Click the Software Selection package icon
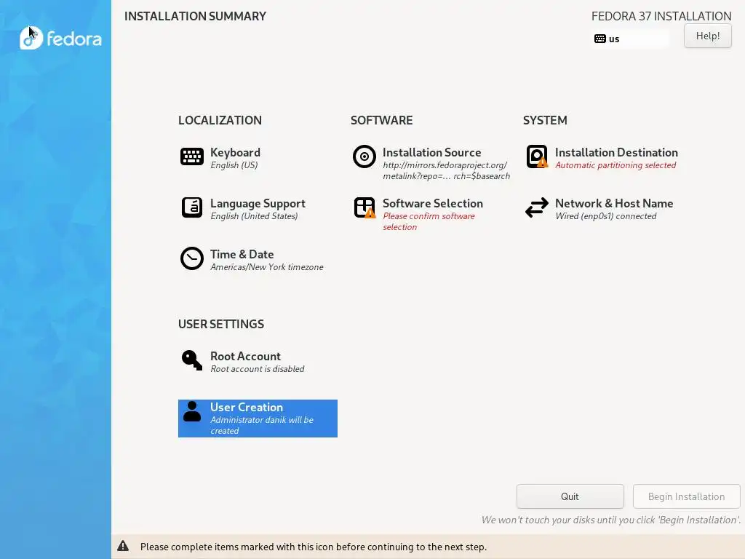The width and height of the screenshot is (745, 559). point(364,207)
